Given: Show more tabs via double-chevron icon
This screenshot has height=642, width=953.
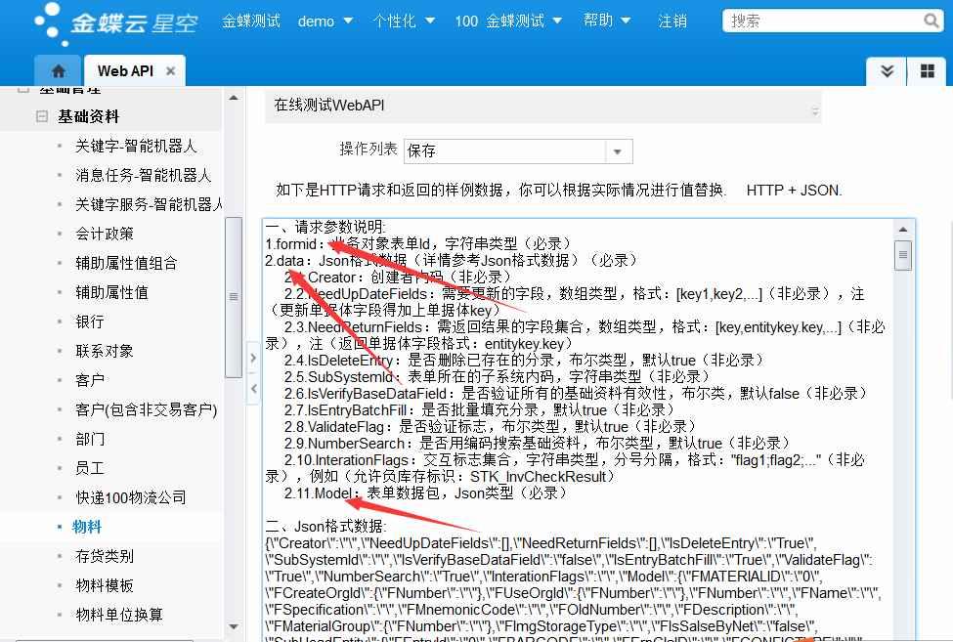Looking at the screenshot, I should coord(887,70).
